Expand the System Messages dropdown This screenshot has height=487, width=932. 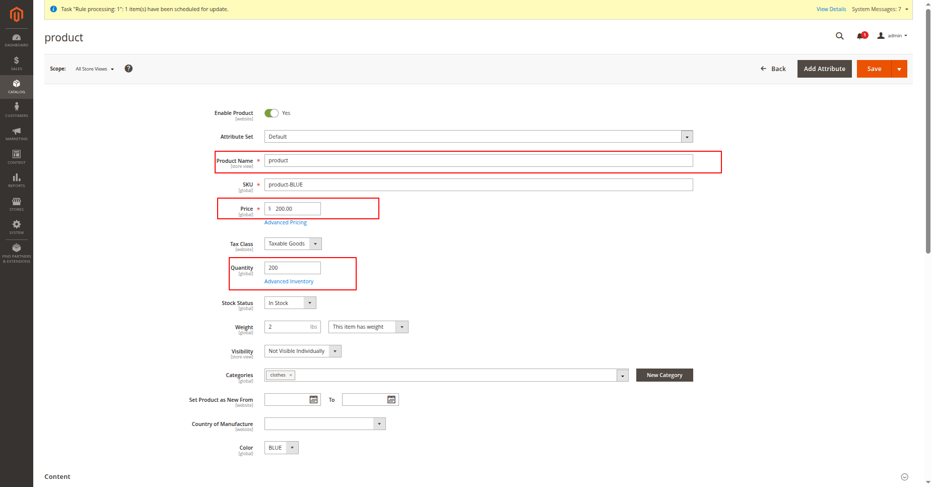point(880,9)
